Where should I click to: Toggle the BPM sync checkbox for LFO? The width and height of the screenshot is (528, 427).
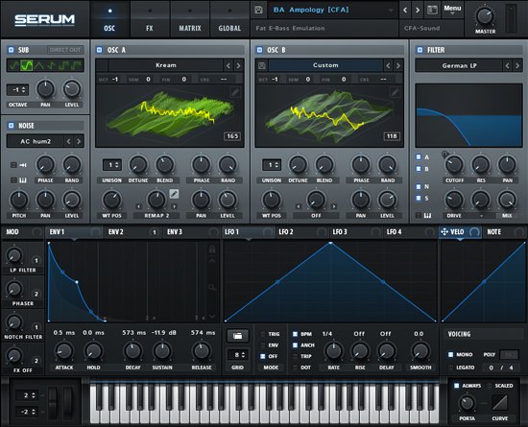coord(295,334)
